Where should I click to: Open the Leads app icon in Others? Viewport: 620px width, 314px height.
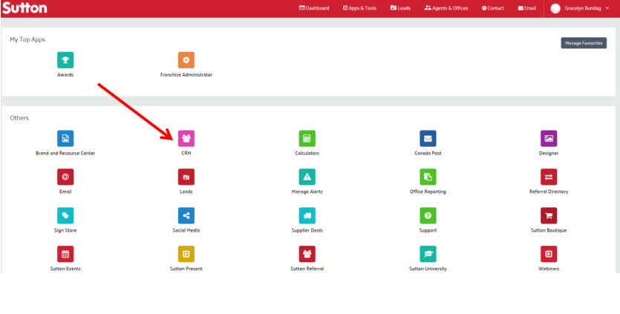tap(186, 177)
